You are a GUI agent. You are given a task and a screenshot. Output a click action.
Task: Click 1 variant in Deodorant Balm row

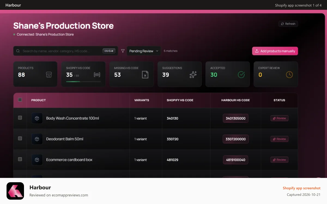141,139
